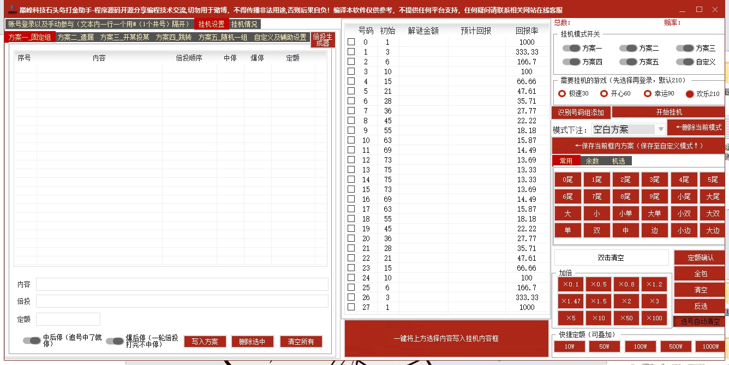The width and height of the screenshot is (729, 365).
Task: Select the 9尾 tail option
Action: pos(654,196)
